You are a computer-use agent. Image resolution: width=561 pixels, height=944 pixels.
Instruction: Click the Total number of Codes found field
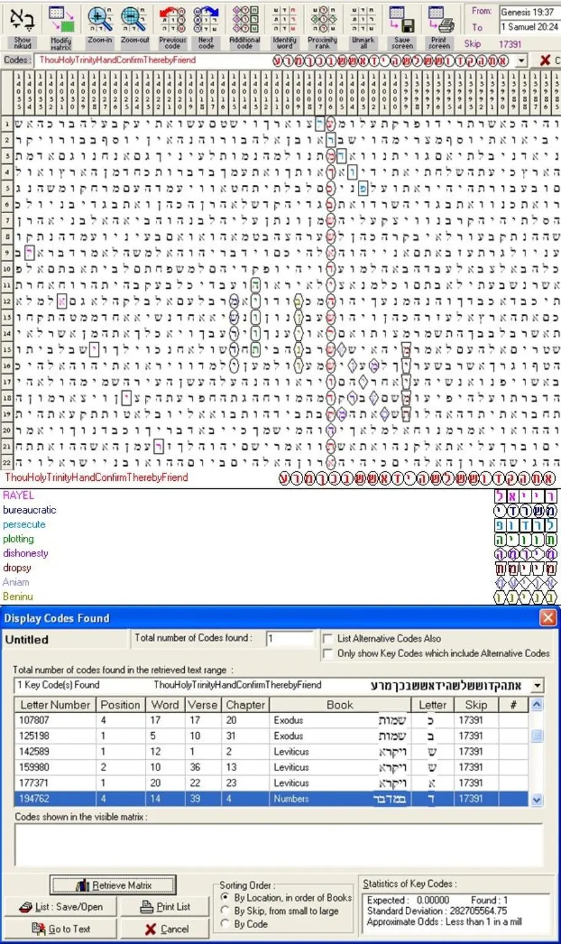[x=290, y=639]
